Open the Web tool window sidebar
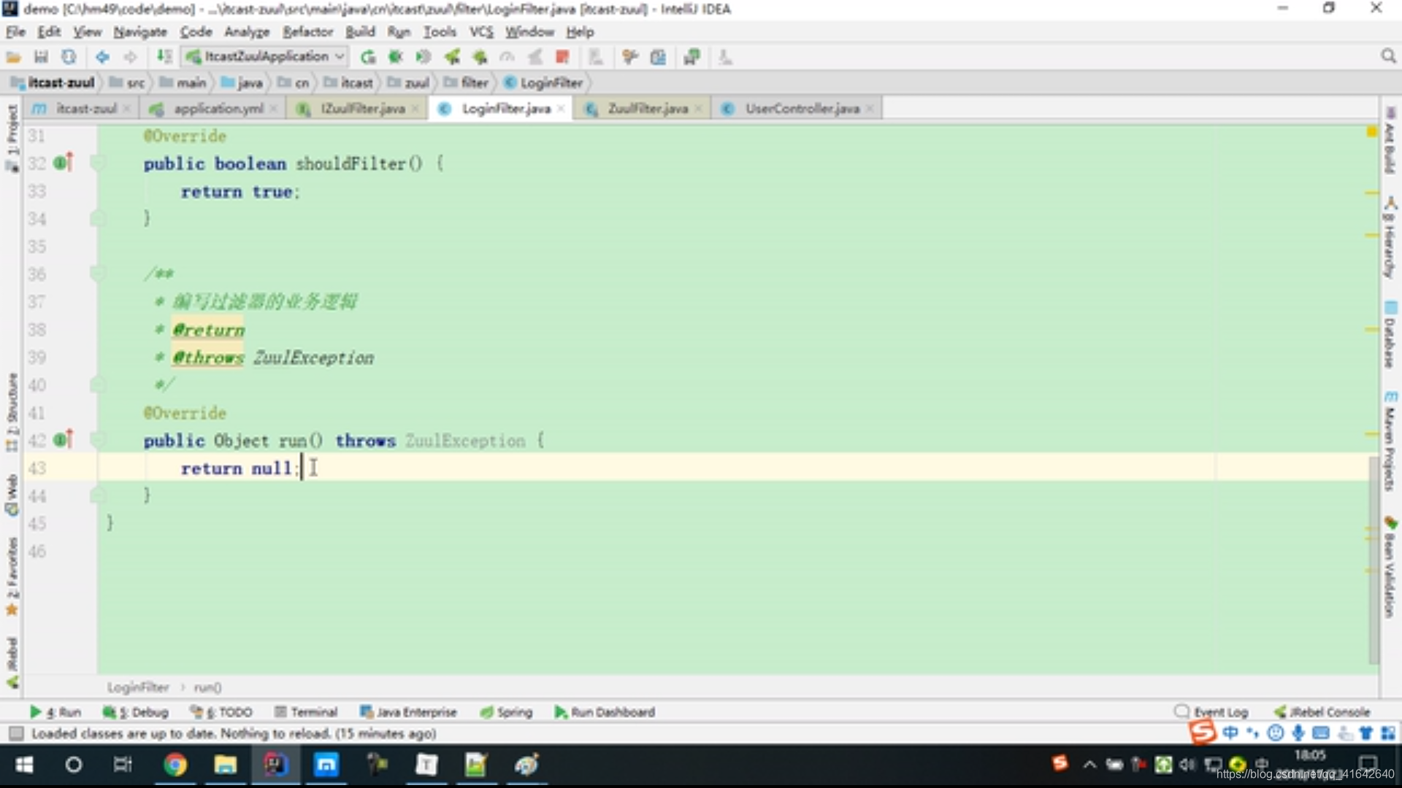 click(x=12, y=495)
